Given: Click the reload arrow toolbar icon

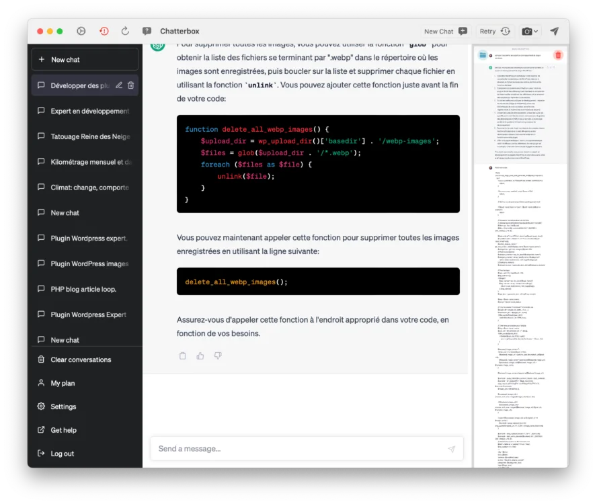Looking at the screenshot, I should [x=125, y=31].
